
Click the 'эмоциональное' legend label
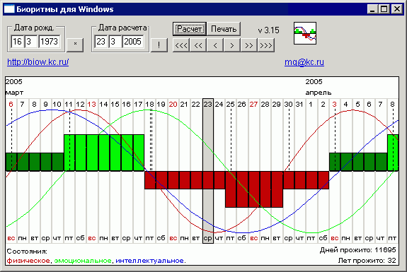tap(83, 260)
